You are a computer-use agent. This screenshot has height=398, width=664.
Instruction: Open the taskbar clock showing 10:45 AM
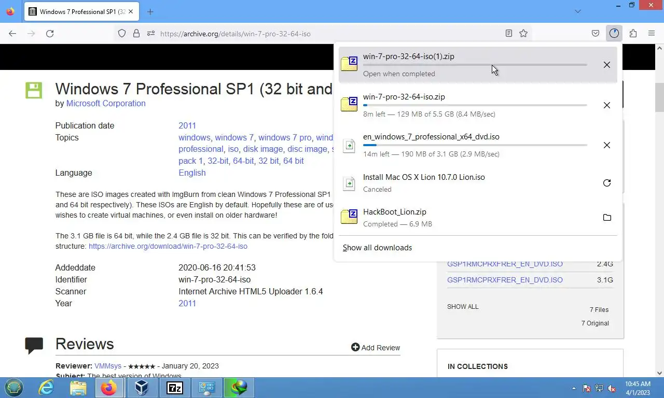pyautogui.click(x=638, y=388)
